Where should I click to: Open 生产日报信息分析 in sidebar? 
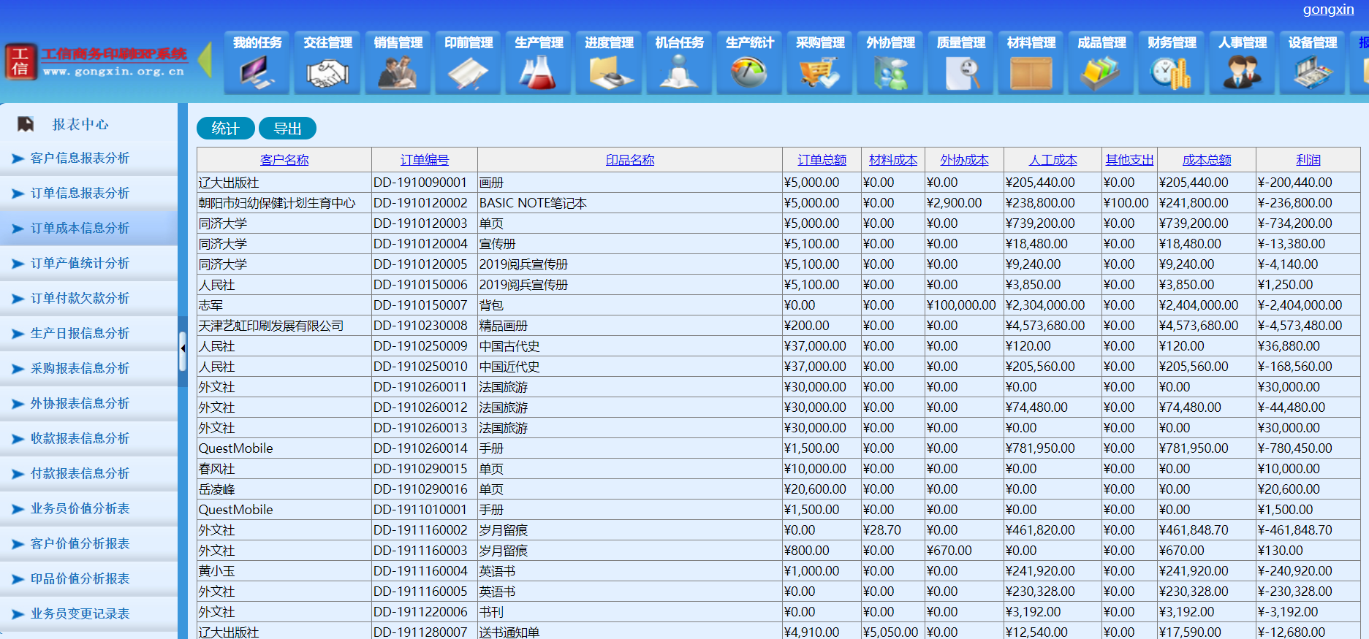point(80,334)
